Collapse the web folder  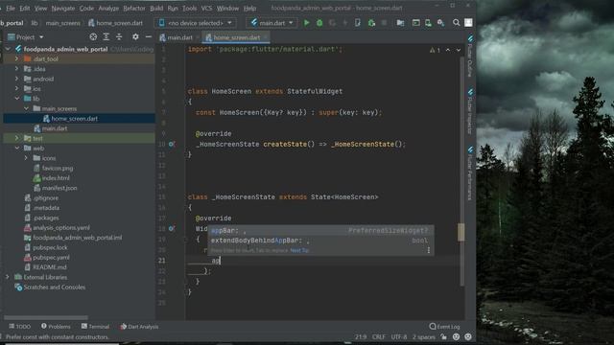click(17, 149)
